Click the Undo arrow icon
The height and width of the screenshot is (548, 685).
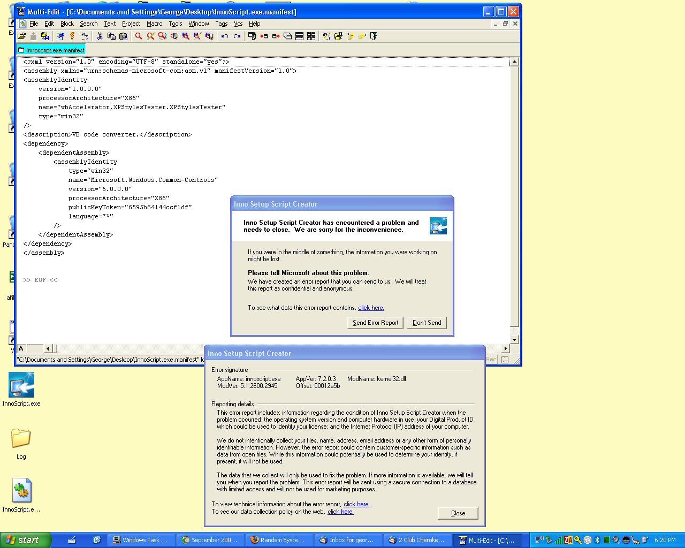pyautogui.click(x=225, y=36)
